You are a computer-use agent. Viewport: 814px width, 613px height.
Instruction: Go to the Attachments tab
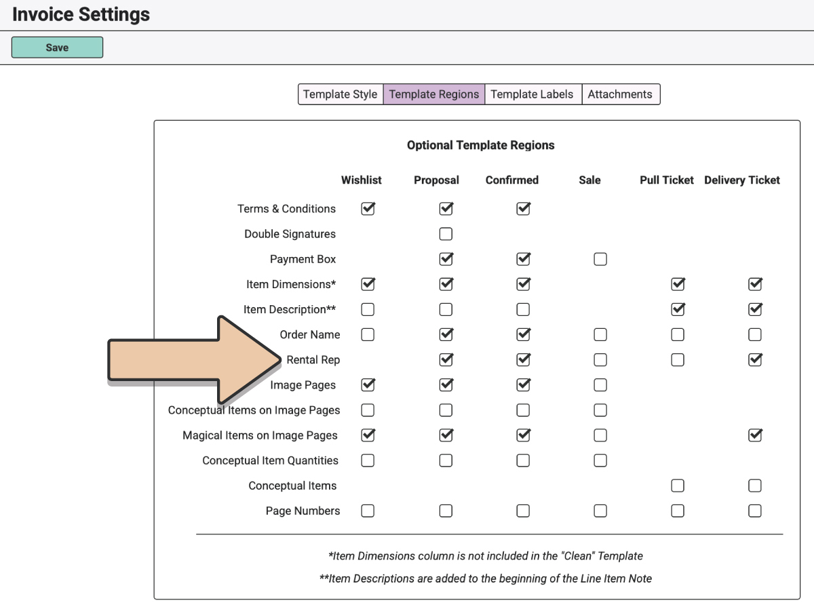click(x=620, y=94)
